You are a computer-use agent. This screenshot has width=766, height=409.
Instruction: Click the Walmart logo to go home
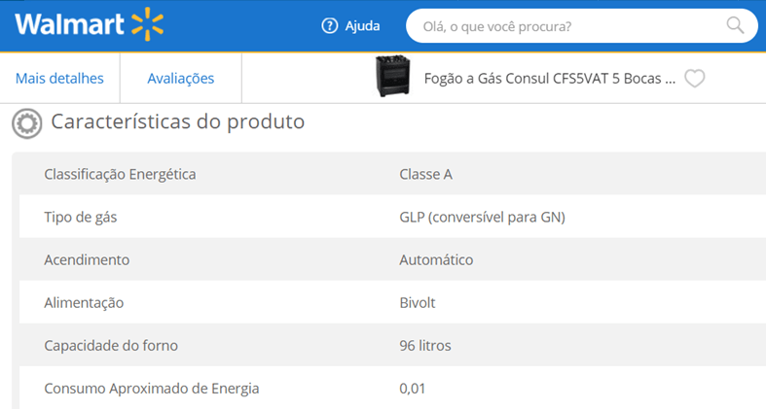click(x=89, y=24)
